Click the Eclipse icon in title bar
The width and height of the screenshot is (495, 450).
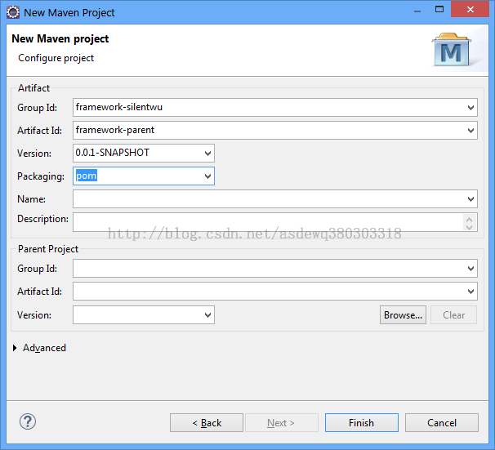tap(13, 12)
